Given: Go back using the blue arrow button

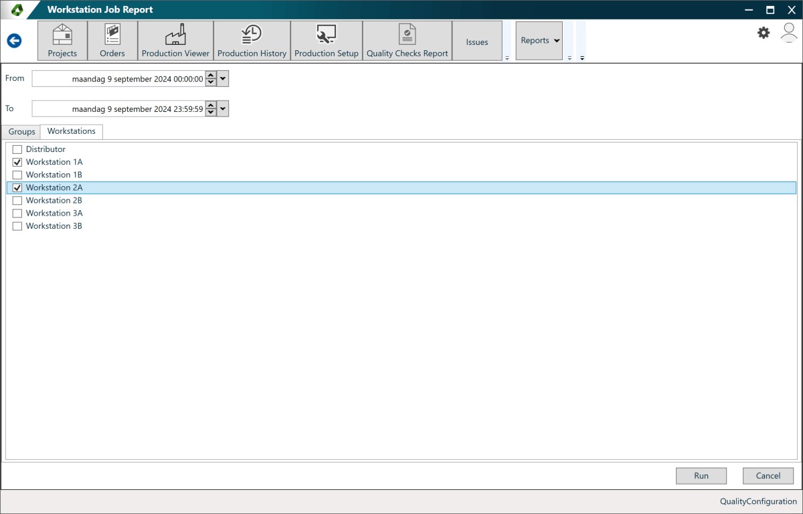Looking at the screenshot, I should click(14, 41).
